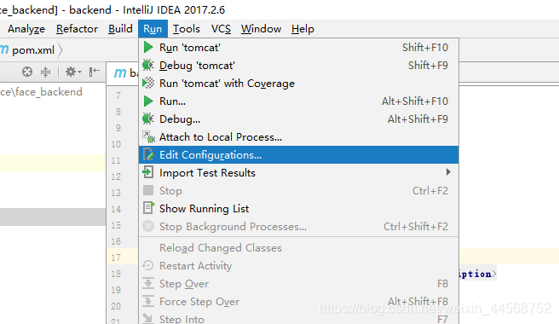Click line 11 in the editor gutter
This screenshot has height=324, width=559.
pyautogui.click(x=116, y=160)
